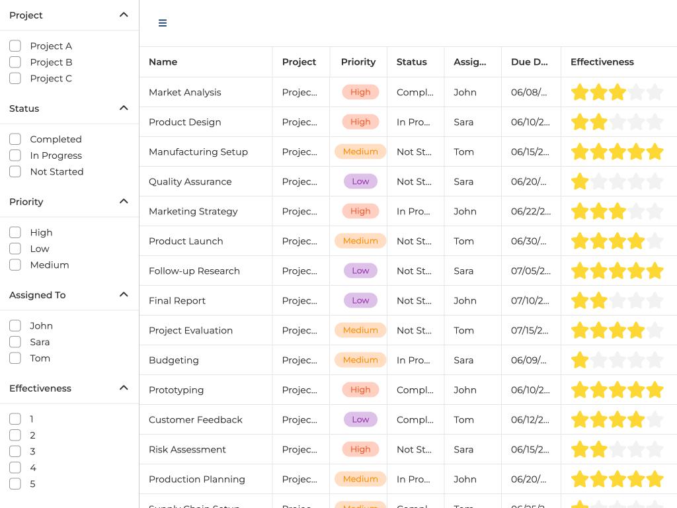
Task: Enable the In Progress status filter
Action: (15, 155)
